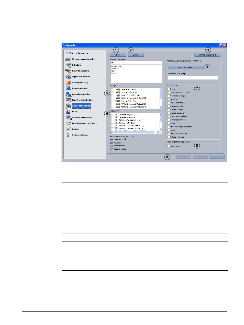This screenshot has width=244, height=325.
Task: Select the Authorization levels people icon
Action: click(x=68, y=106)
